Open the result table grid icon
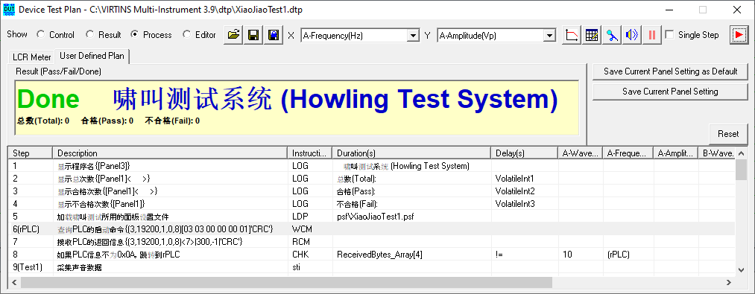This screenshot has width=755, height=294. pos(593,35)
